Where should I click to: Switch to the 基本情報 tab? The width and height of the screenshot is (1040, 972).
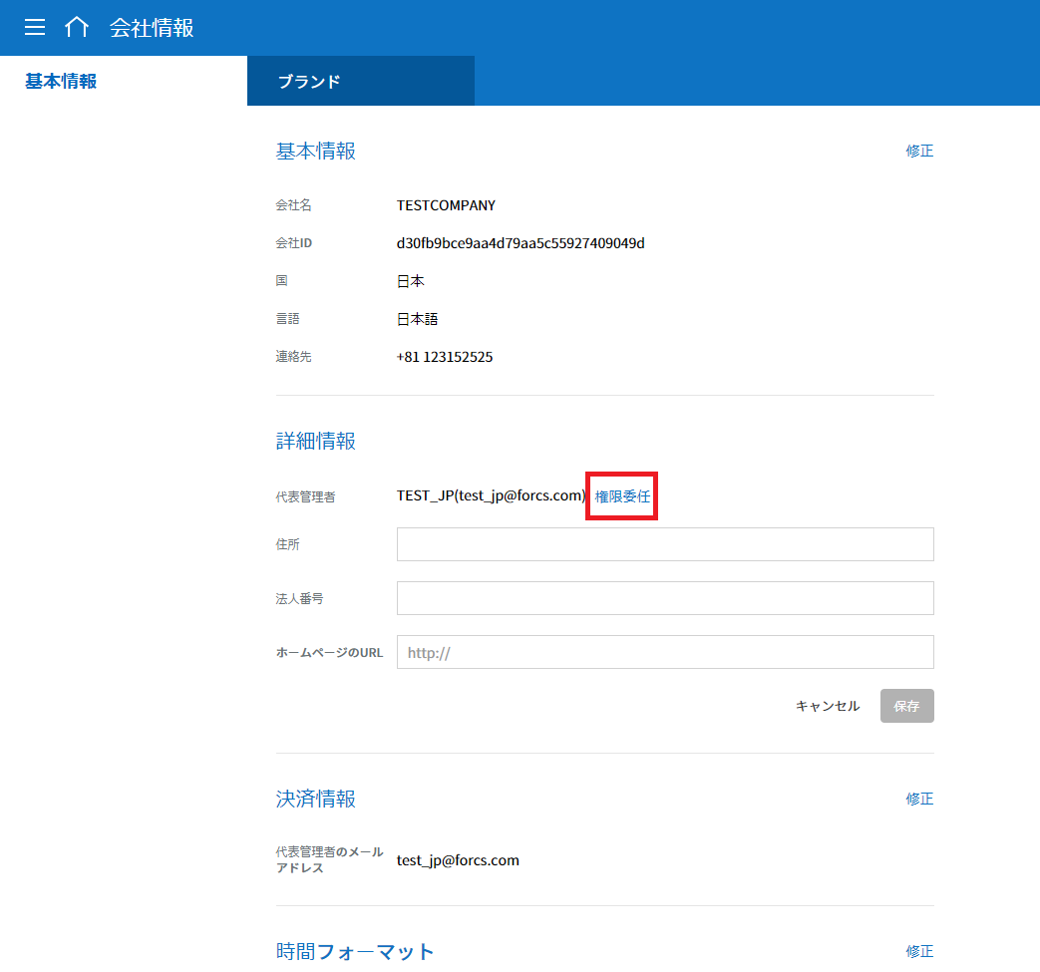[x=61, y=81]
